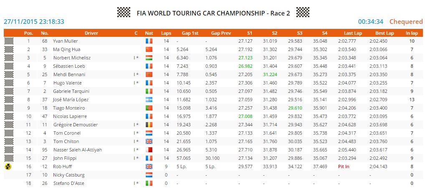Click the chequered flag right of Race 2

[x=302, y=12]
